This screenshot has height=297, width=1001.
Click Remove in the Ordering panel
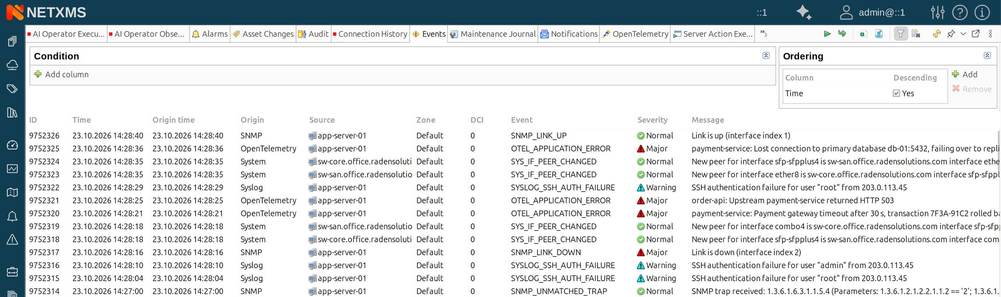point(972,89)
